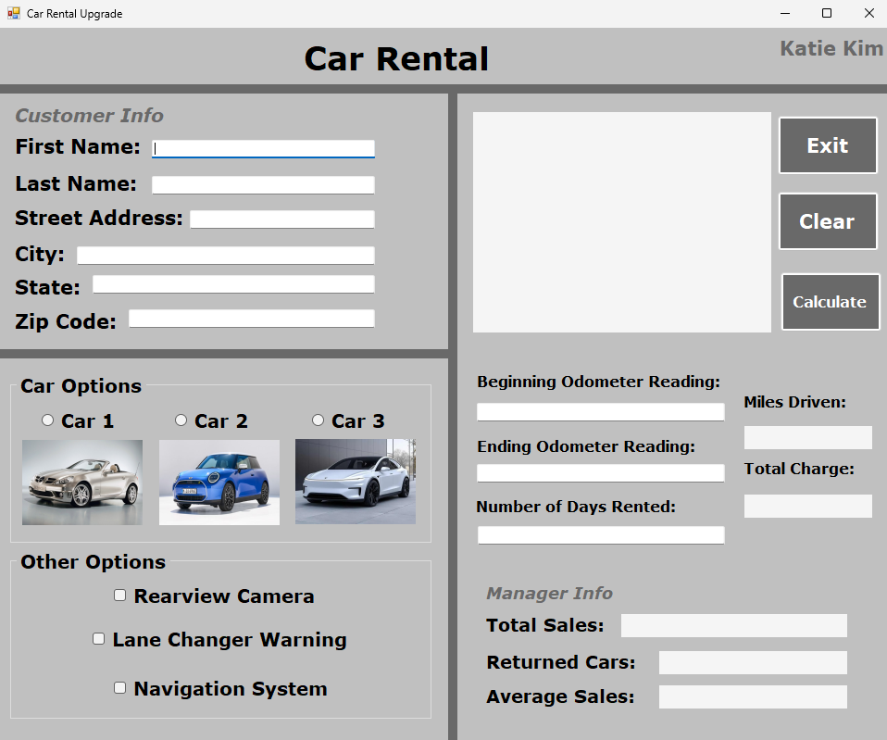Image resolution: width=887 pixels, height=740 pixels.
Task: Focus the First Name text field
Action: coord(264,148)
